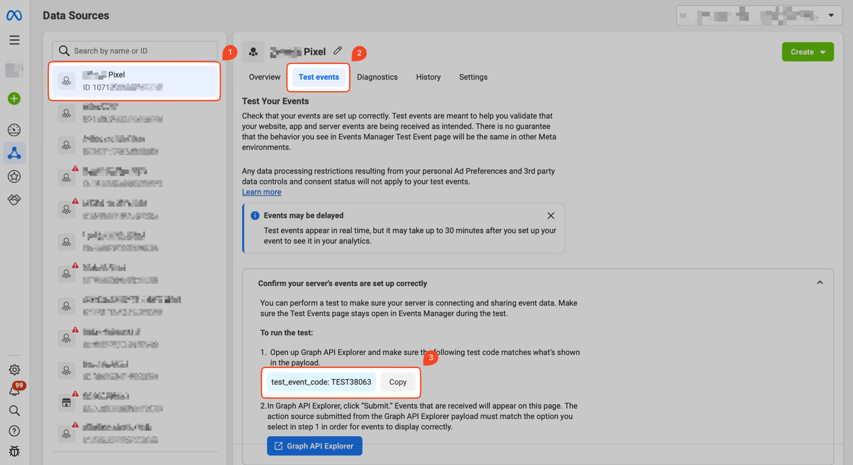
Task: Dismiss the Events may be delayed notice
Action: pos(551,216)
